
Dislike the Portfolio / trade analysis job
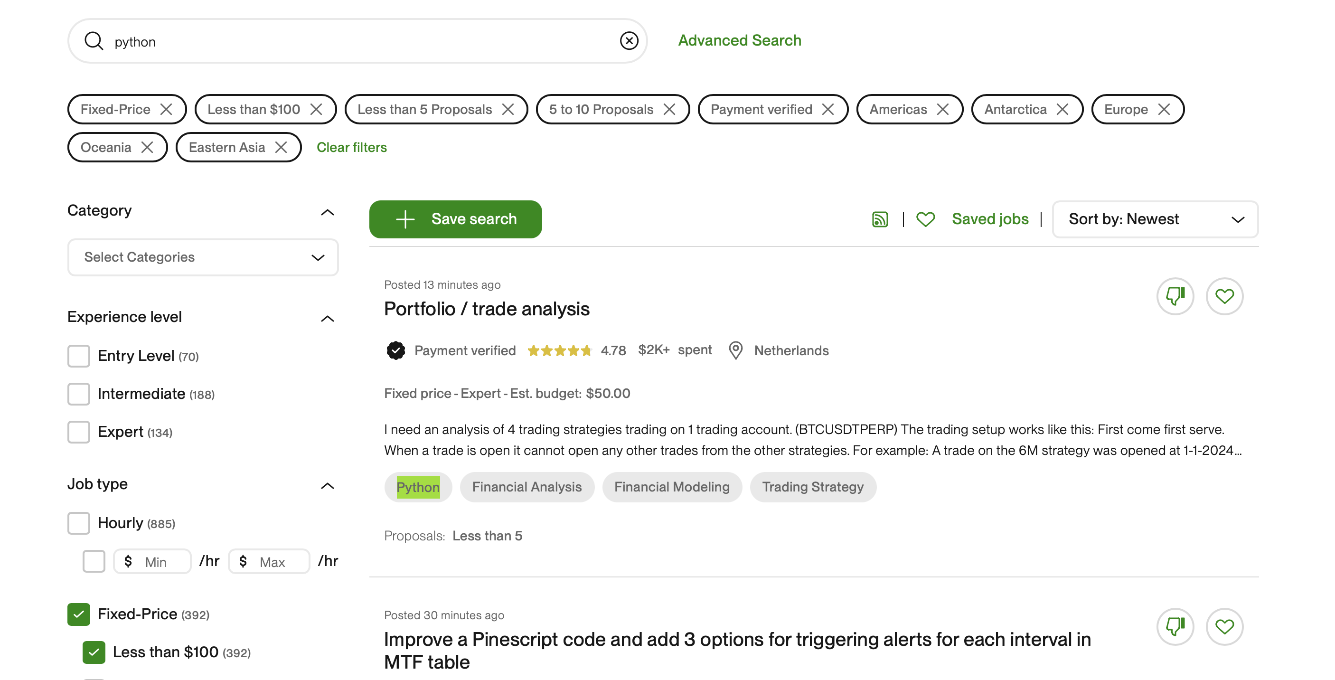(1175, 296)
